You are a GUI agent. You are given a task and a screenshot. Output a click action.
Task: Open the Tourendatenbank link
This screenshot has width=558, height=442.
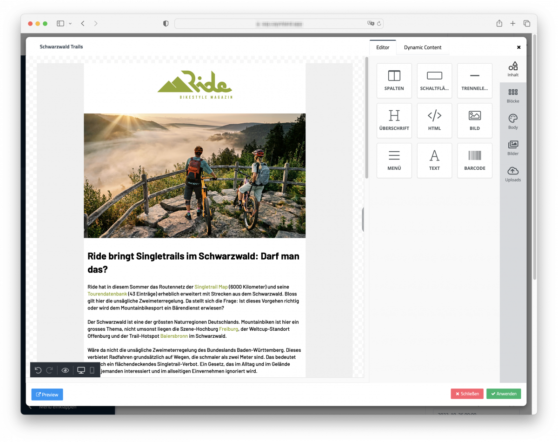click(x=107, y=294)
